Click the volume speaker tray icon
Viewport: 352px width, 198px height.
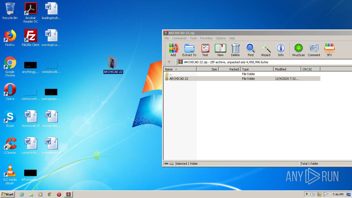pos(313,194)
